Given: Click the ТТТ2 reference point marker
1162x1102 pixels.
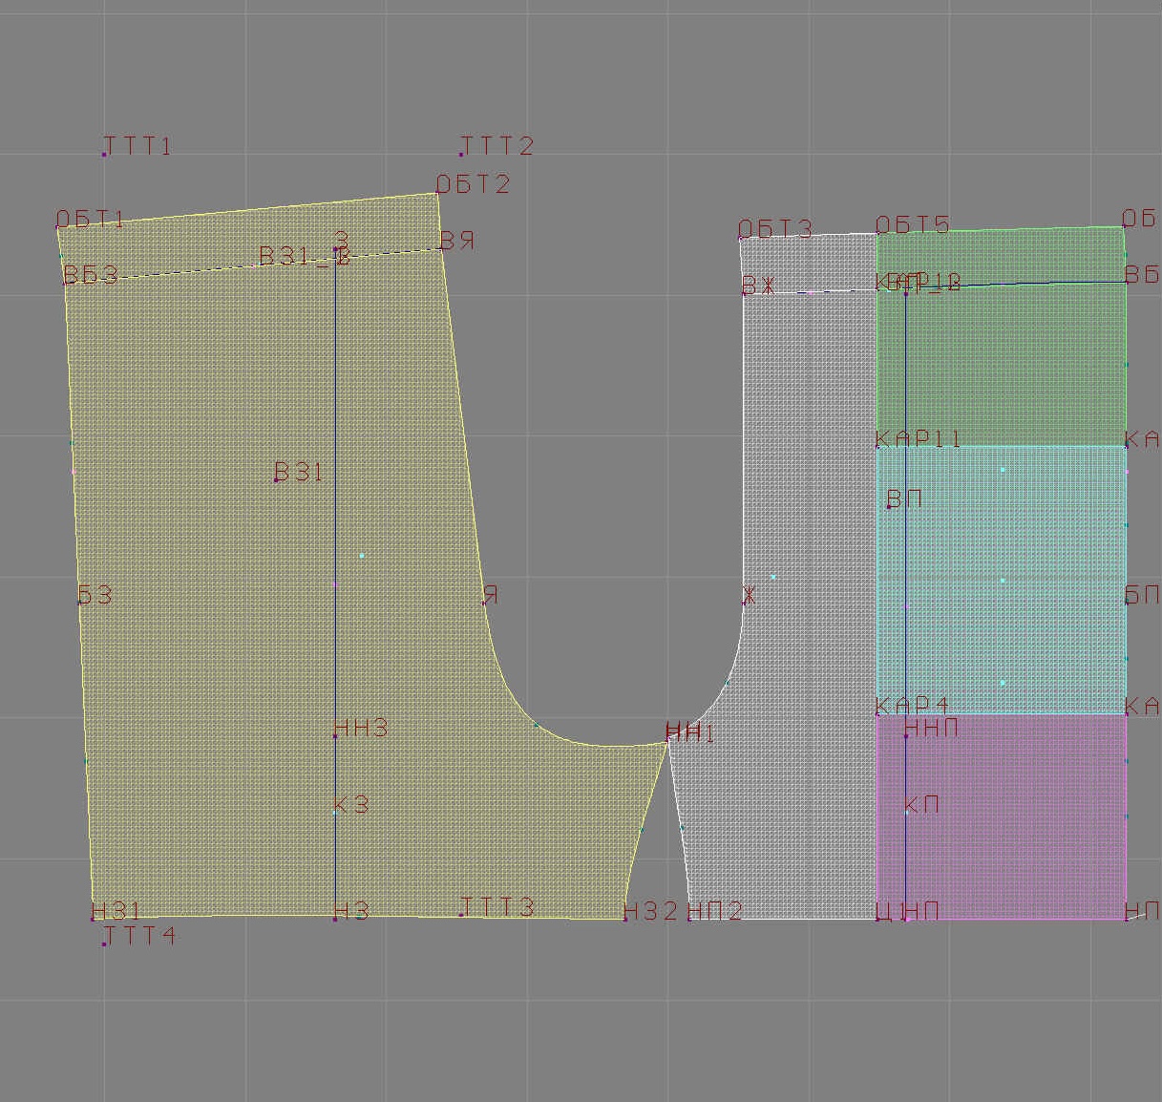Looking at the screenshot, I should pyautogui.click(x=462, y=154).
